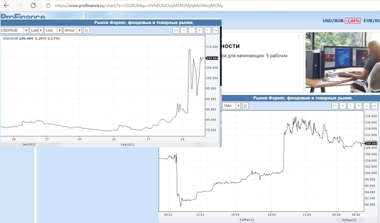The width and height of the screenshot is (380, 223).
Task: Open the Line chart style dropdown
Action: coord(53,30)
